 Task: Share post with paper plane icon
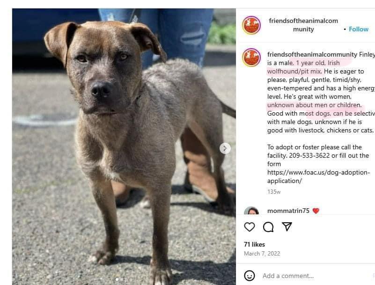287,227
